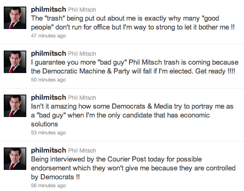Click the avatar on the "trash" tweet
This screenshot has height=191, width=244.
15,18
